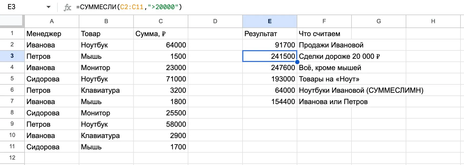This screenshot has height=165, width=464.
Task: Select column F header
Action: (324, 21)
